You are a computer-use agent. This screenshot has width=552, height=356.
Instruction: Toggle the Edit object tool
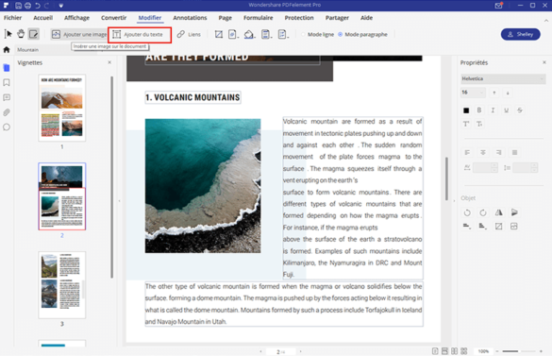[x=33, y=34]
